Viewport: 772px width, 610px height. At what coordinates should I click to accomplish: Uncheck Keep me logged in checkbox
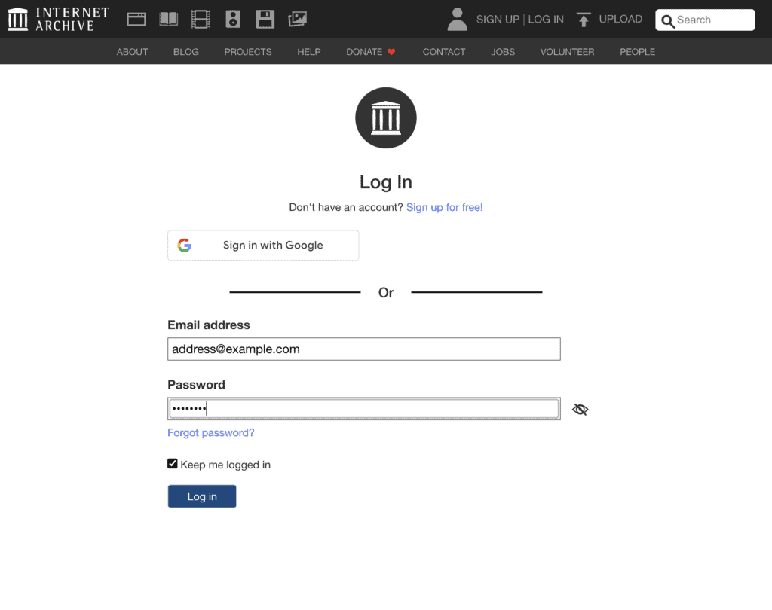(x=173, y=463)
